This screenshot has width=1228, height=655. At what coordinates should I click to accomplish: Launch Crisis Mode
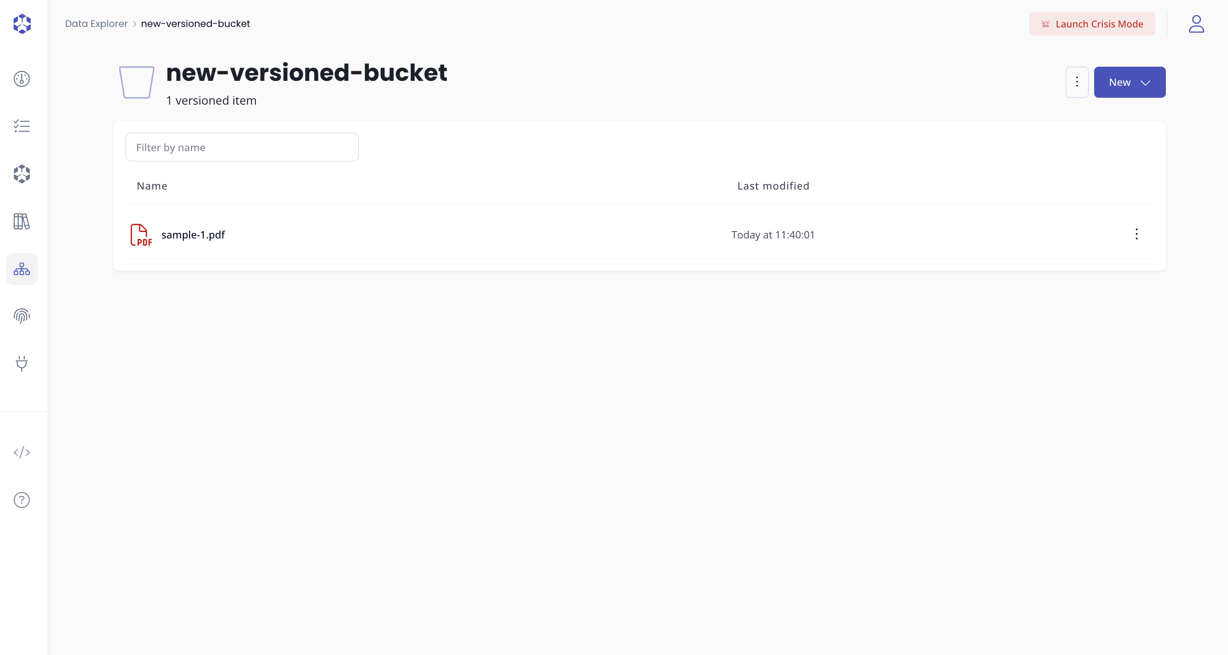(x=1092, y=24)
